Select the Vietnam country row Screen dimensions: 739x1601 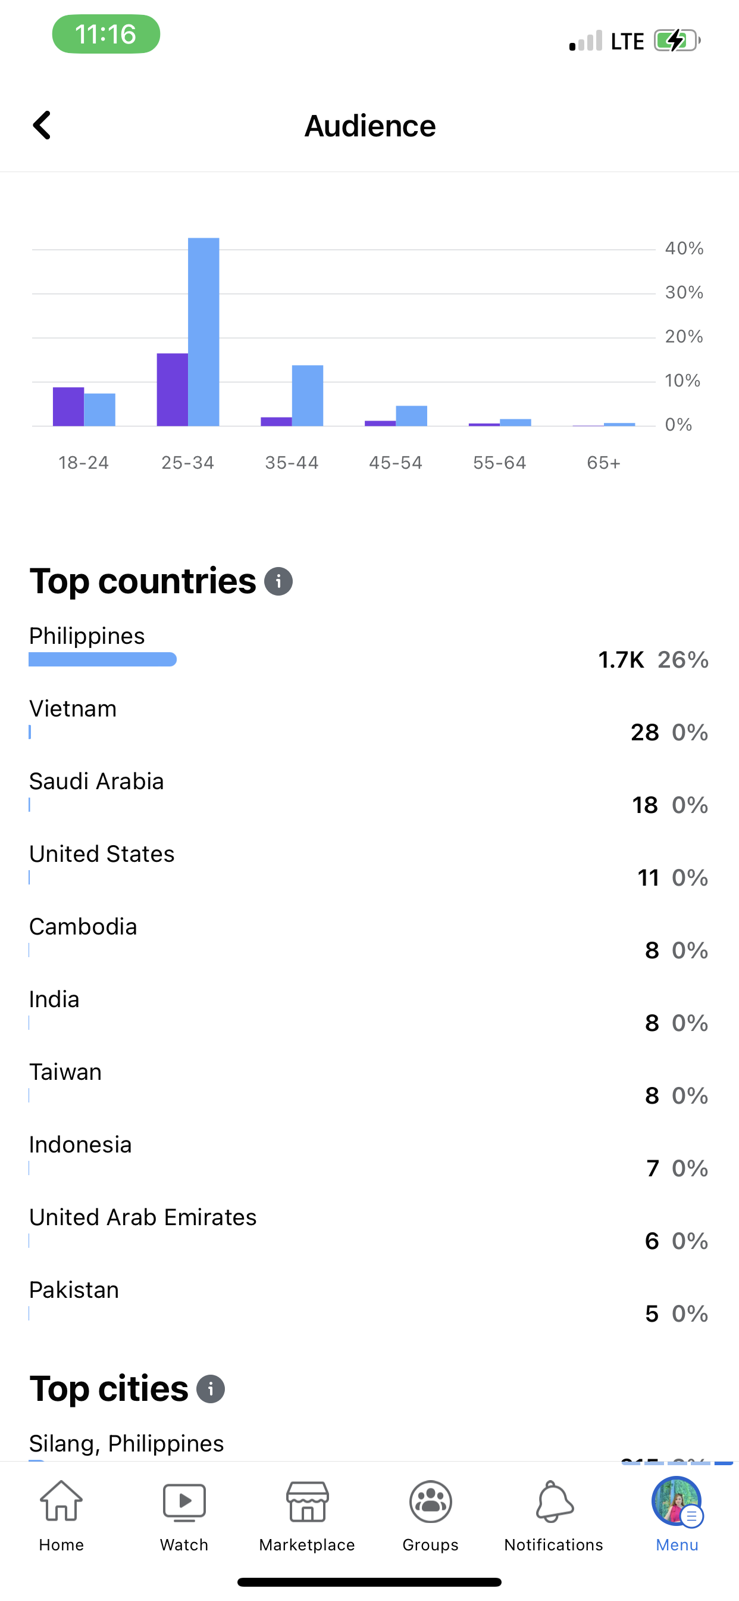coord(369,720)
